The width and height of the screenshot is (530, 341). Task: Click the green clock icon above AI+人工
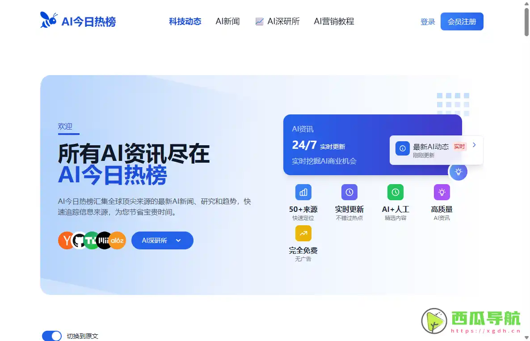395,192
